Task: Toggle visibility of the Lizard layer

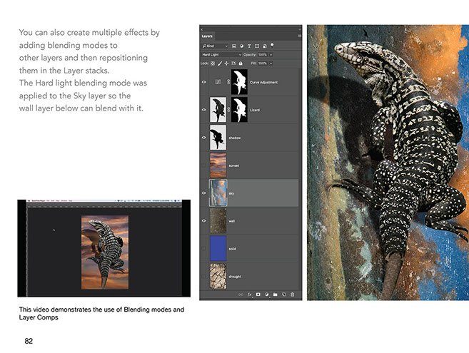Action: 204,110
